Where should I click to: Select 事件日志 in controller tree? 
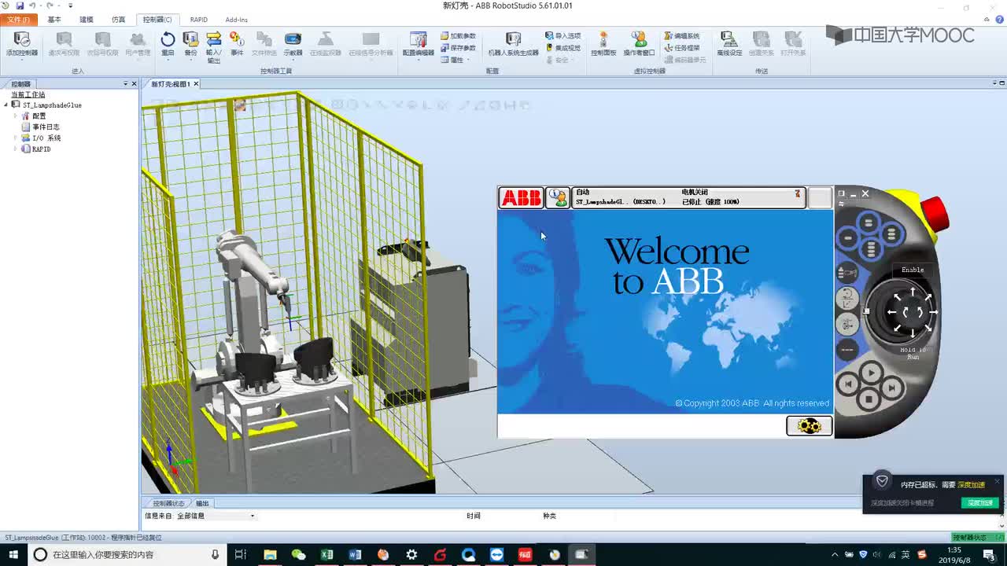(x=45, y=127)
